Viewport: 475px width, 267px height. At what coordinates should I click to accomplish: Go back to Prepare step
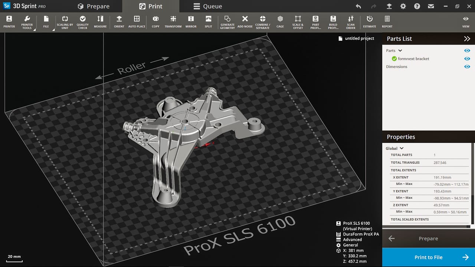(429, 238)
